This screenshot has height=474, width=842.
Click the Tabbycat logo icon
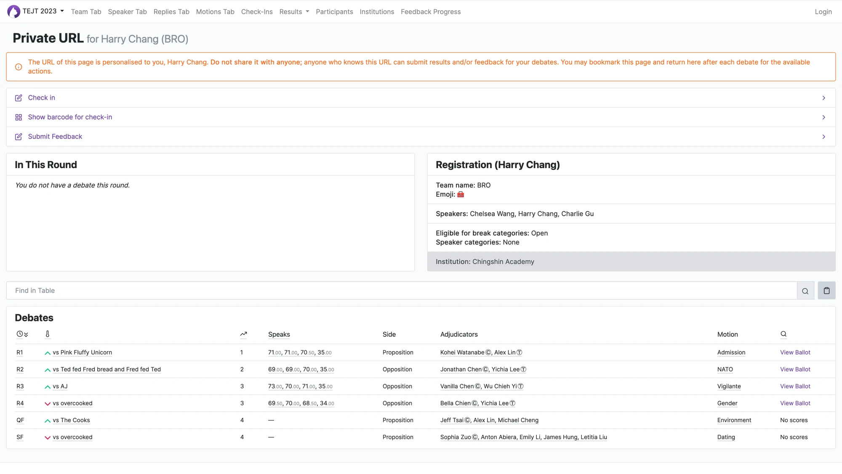coord(13,11)
